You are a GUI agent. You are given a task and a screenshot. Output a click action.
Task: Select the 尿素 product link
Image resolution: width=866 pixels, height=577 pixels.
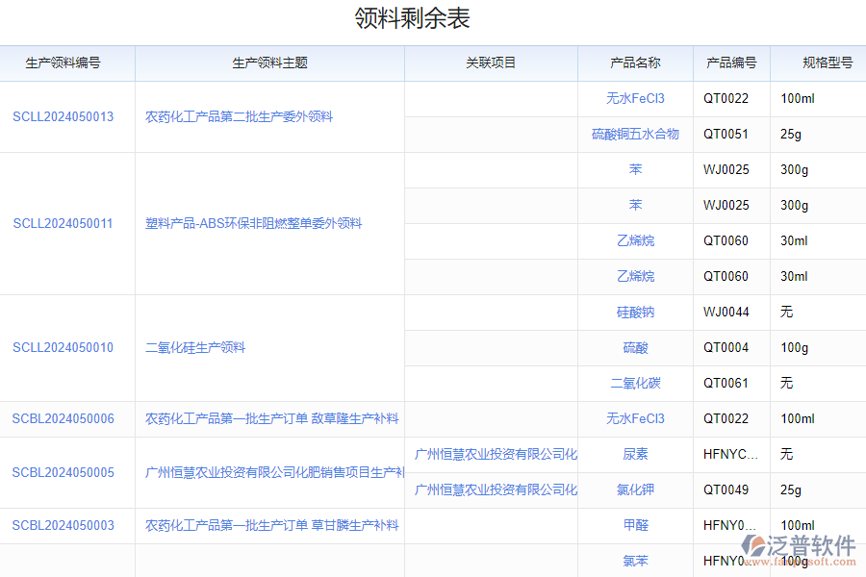[635, 454]
